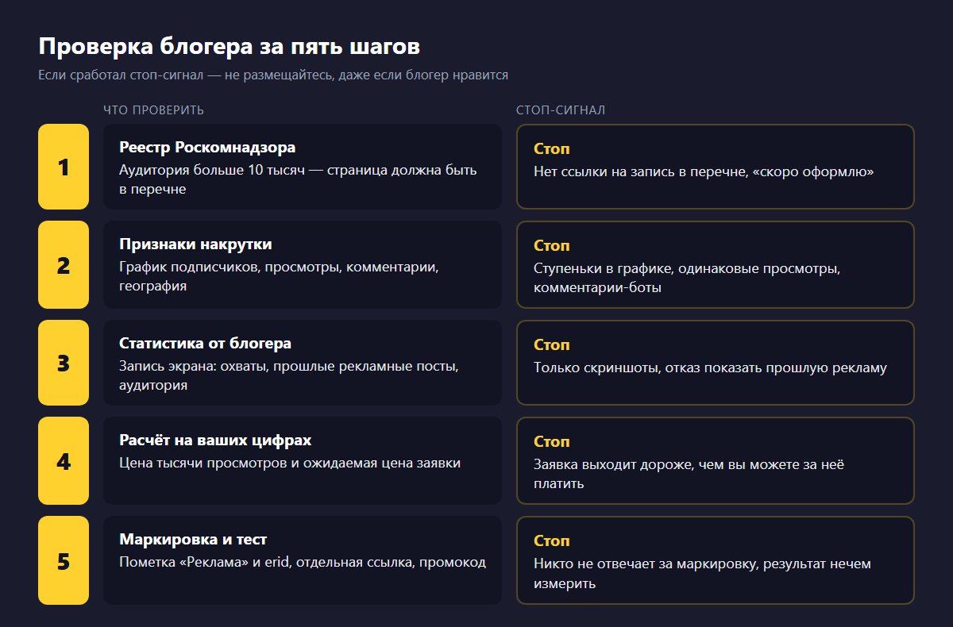The width and height of the screenshot is (953, 627).
Task: Select the yellow step badge numbered 5
Action: (x=64, y=560)
